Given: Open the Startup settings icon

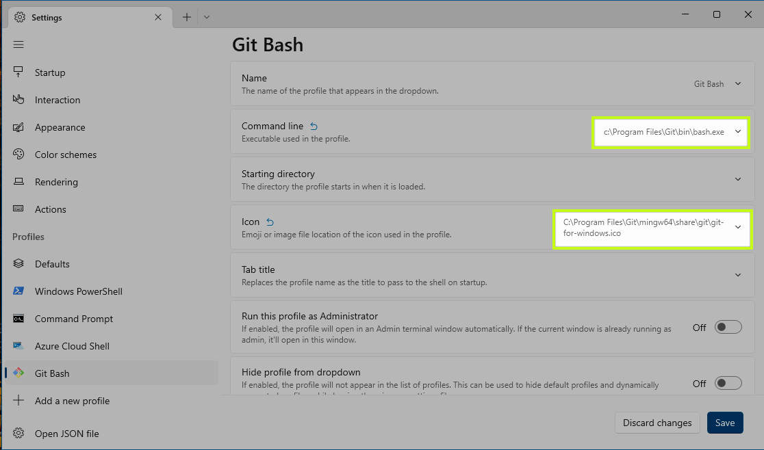Looking at the screenshot, I should click(x=18, y=72).
